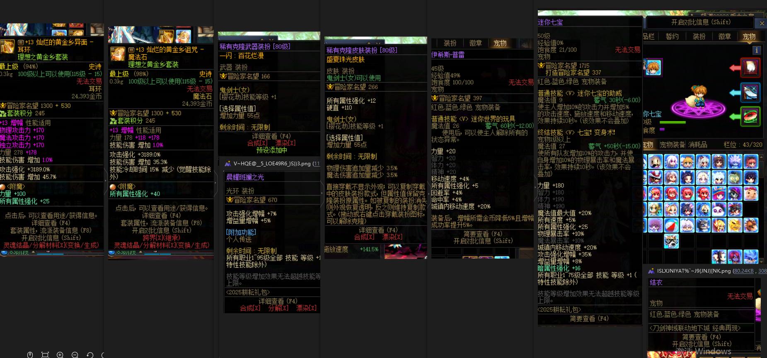Click the title 稀有克隆武器装扮 [80级]
The image size is (767, 358).
click(255, 46)
